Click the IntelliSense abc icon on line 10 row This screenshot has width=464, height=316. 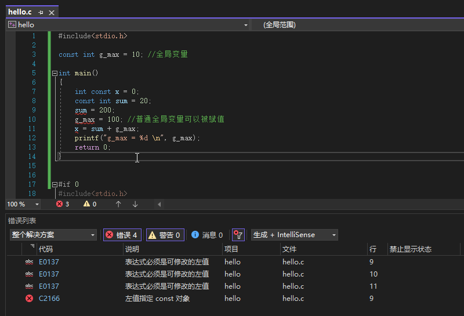click(30, 274)
